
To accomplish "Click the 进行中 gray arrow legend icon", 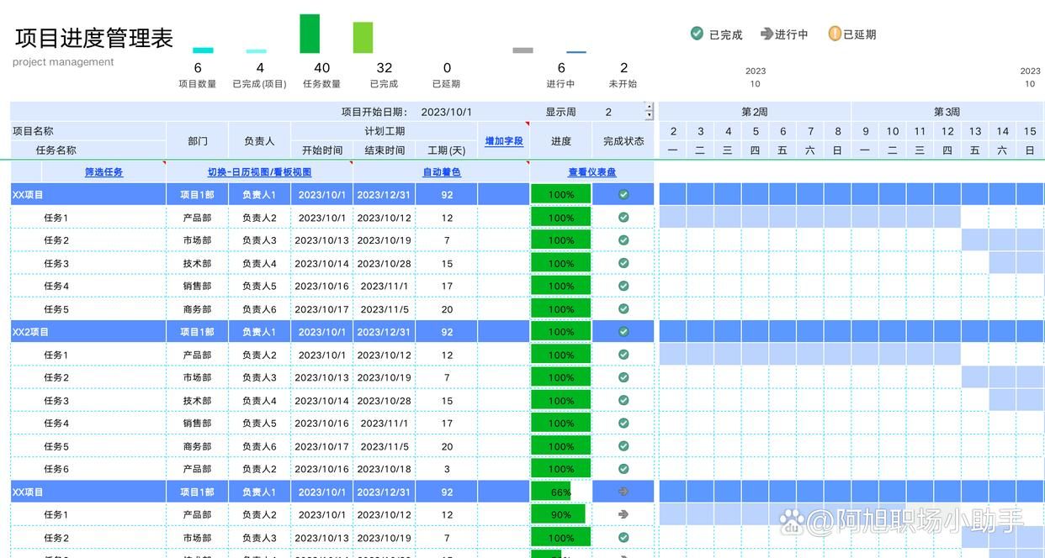I will click(767, 34).
